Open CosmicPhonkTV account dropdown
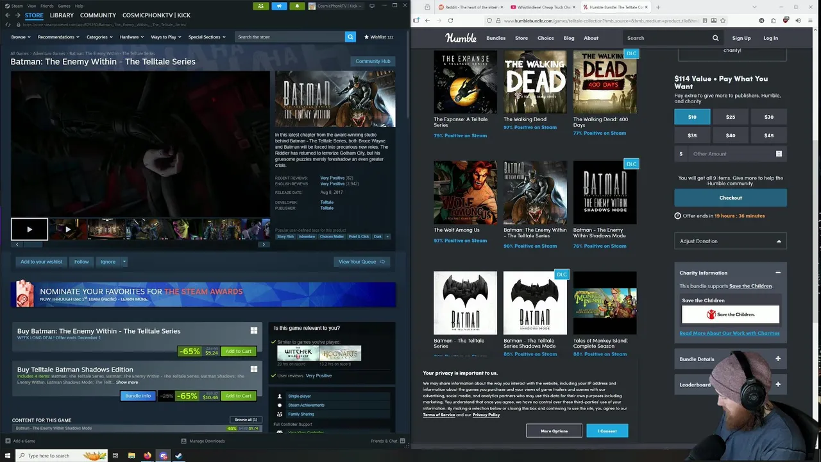 (335, 6)
